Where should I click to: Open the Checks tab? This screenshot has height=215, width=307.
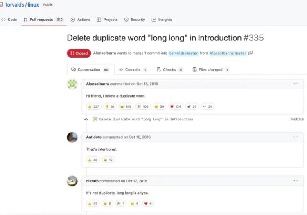(170, 70)
